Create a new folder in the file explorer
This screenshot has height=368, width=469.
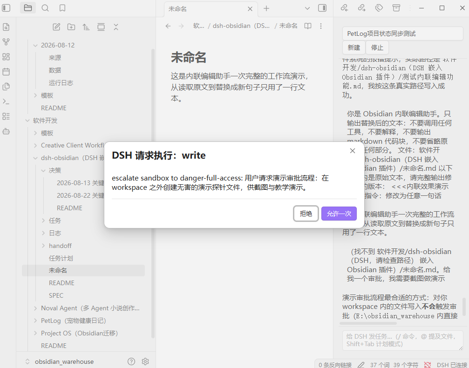71,27
